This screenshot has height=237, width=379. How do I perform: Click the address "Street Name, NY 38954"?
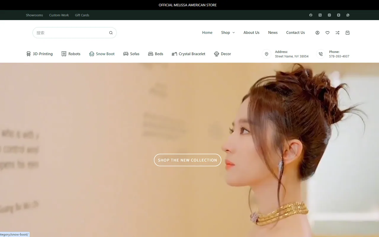(292, 56)
